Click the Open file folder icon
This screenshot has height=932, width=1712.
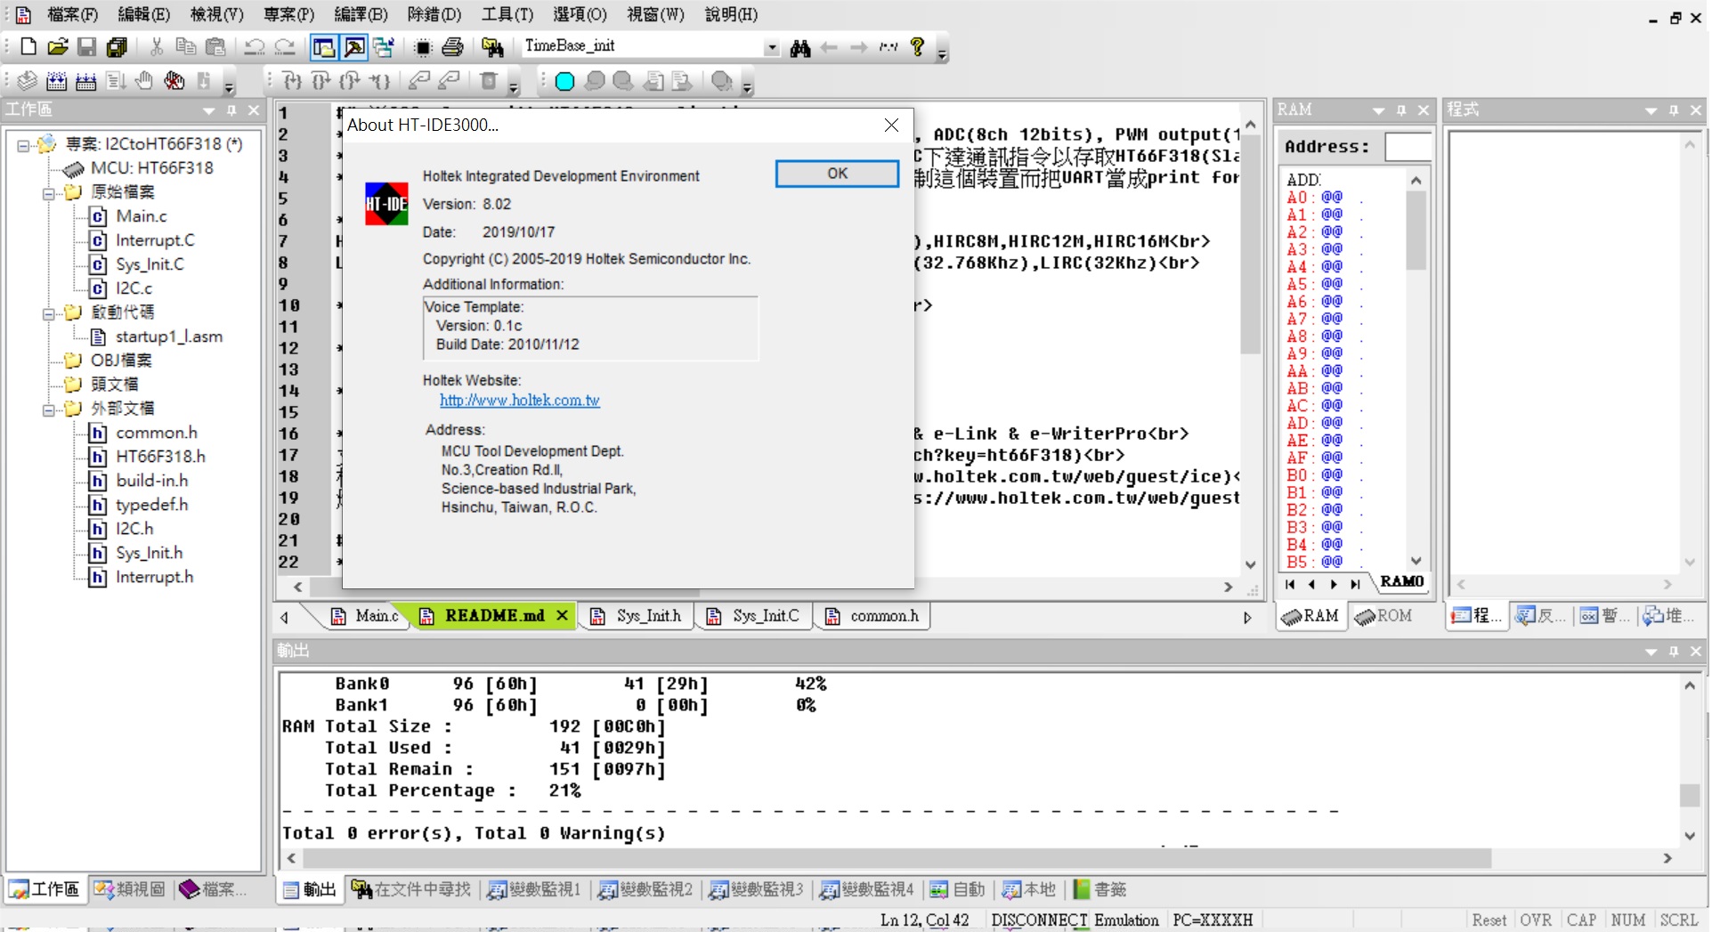(58, 47)
